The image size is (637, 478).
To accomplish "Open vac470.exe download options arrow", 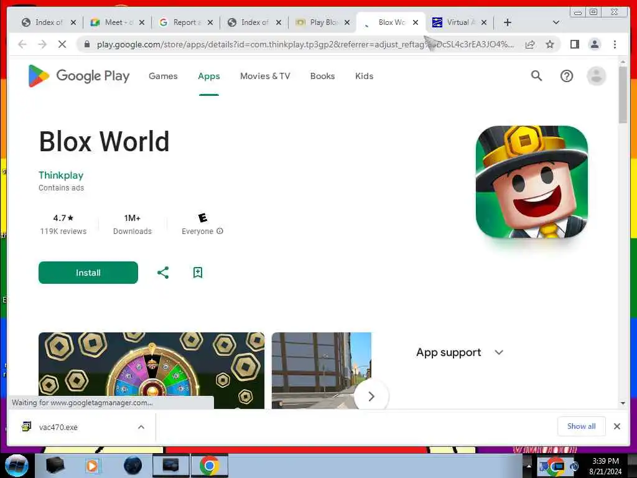I will click(141, 427).
